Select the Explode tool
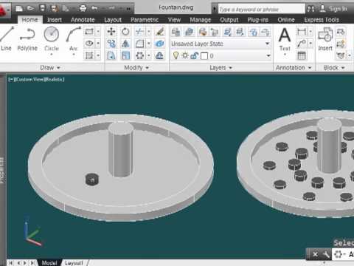 (159, 44)
